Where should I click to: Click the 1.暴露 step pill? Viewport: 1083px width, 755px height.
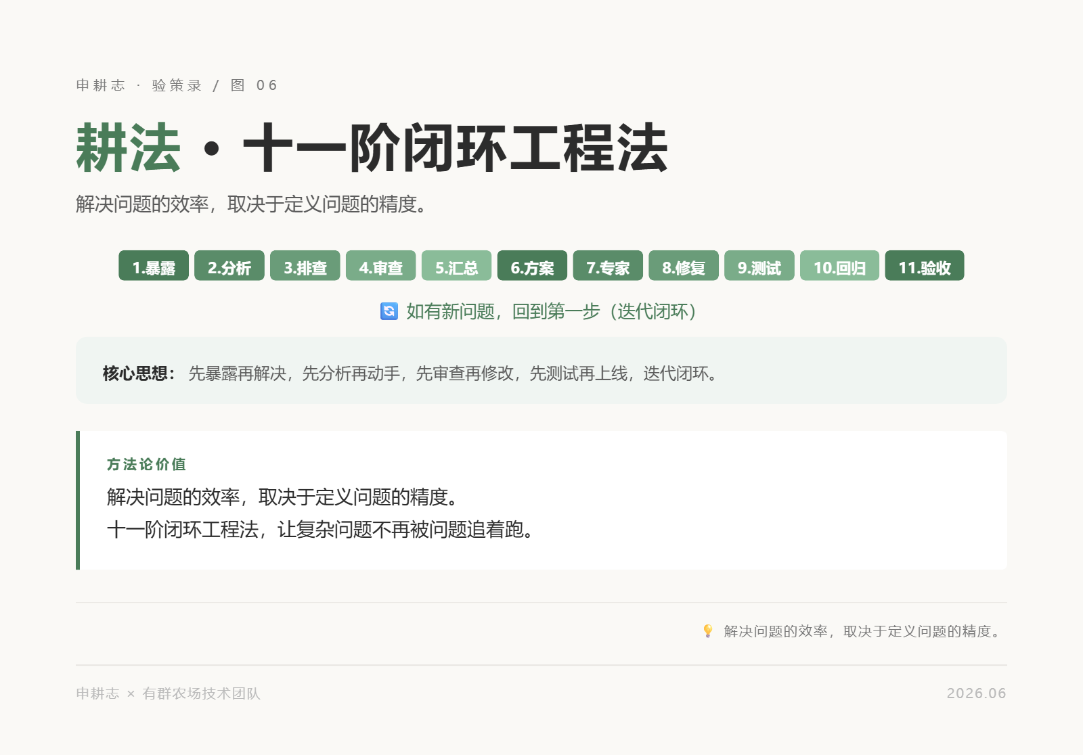click(x=154, y=265)
